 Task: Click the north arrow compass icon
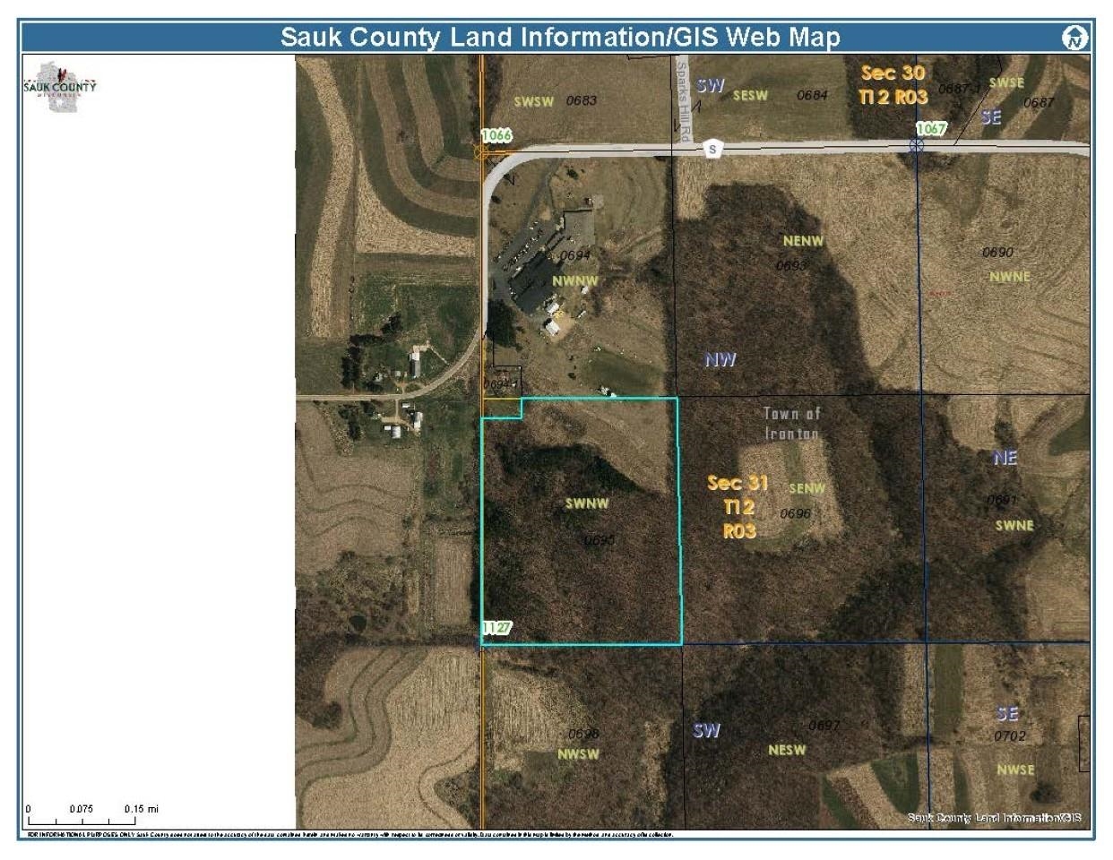(x=1074, y=38)
